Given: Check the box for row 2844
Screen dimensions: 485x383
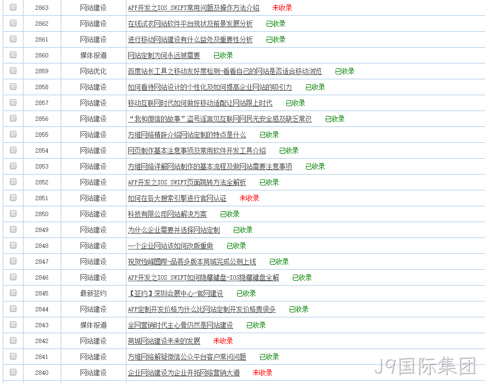Looking at the screenshot, I should (13, 309).
